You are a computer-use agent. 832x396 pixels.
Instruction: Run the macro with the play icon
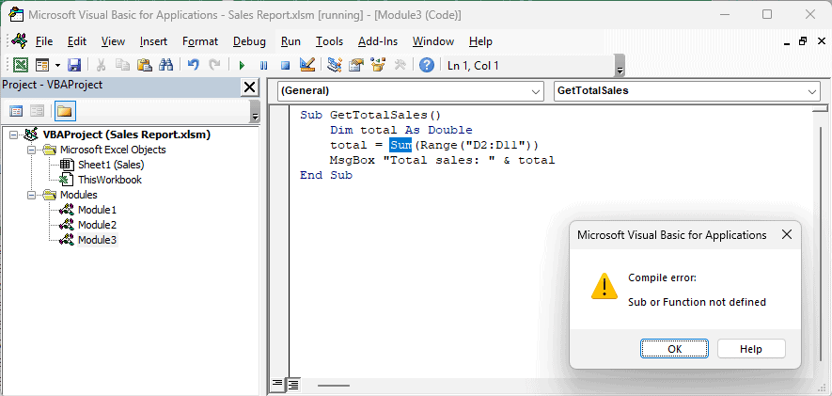242,65
